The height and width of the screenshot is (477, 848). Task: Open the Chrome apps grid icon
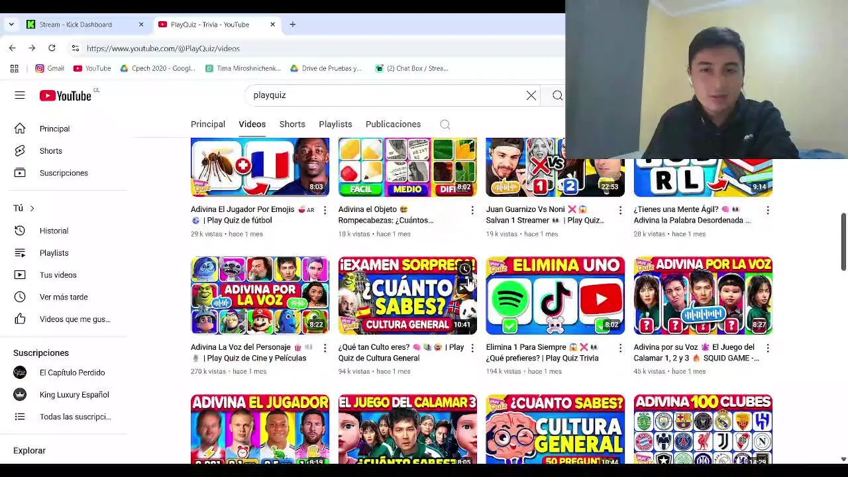[15, 68]
